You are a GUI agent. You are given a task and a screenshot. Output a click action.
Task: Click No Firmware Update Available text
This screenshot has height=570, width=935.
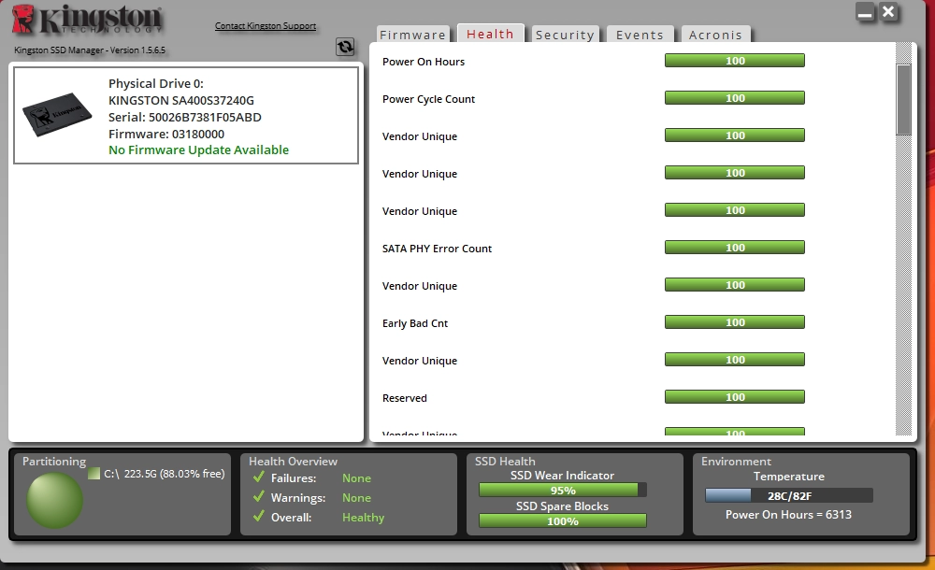[x=198, y=150]
